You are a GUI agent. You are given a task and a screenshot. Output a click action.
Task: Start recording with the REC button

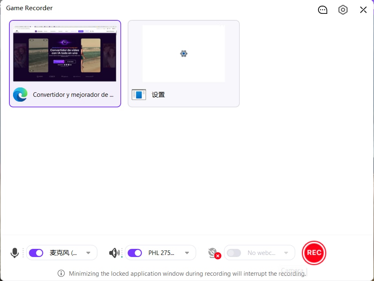pyautogui.click(x=314, y=253)
